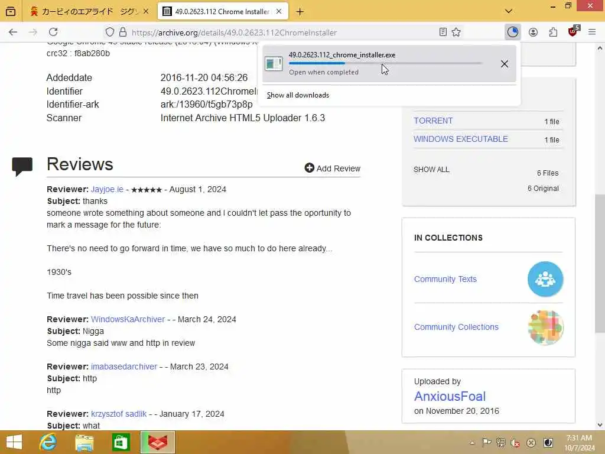Open a new tab with plus button
605x454 pixels.
(x=300, y=12)
